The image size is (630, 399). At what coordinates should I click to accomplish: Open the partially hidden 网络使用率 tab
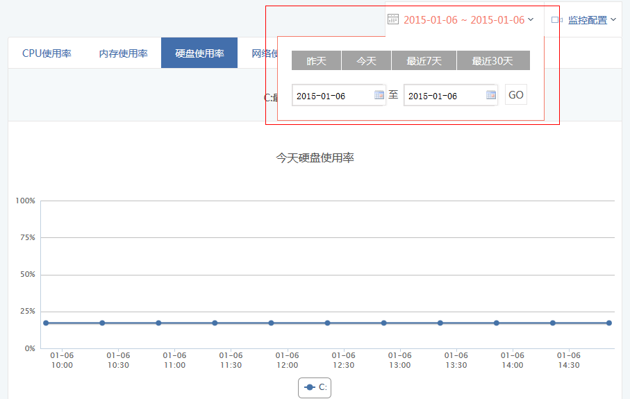pos(265,53)
